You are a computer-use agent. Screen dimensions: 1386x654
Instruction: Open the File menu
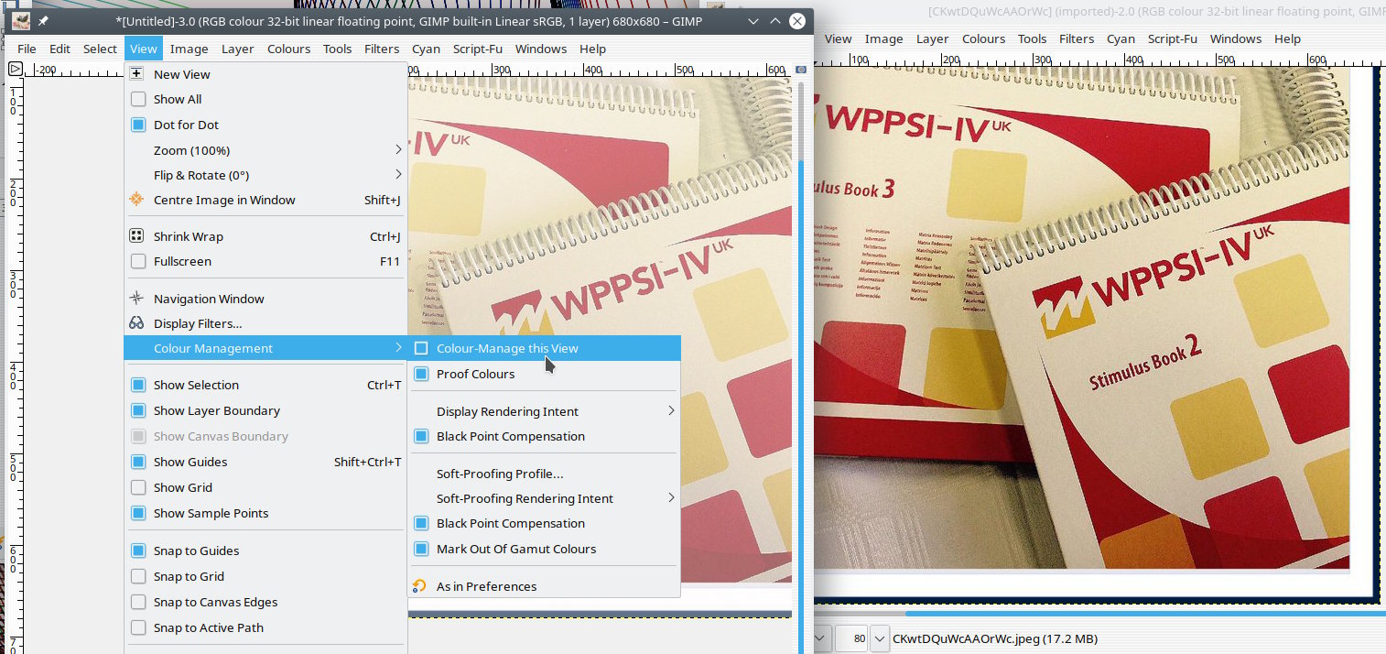(x=27, y=49)
